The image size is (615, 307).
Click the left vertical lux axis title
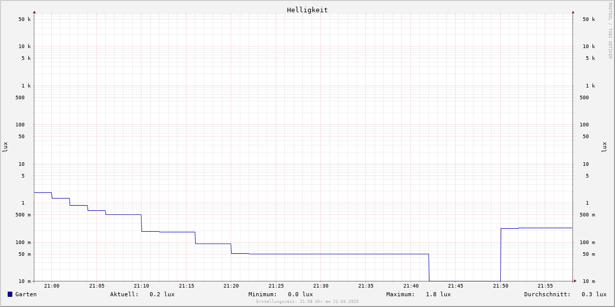pyautogui.click(x=5, y=147)
